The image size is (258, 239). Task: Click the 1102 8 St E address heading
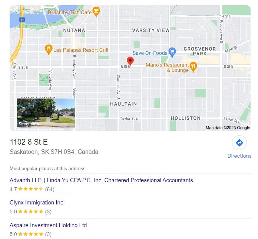click(29, 142)
